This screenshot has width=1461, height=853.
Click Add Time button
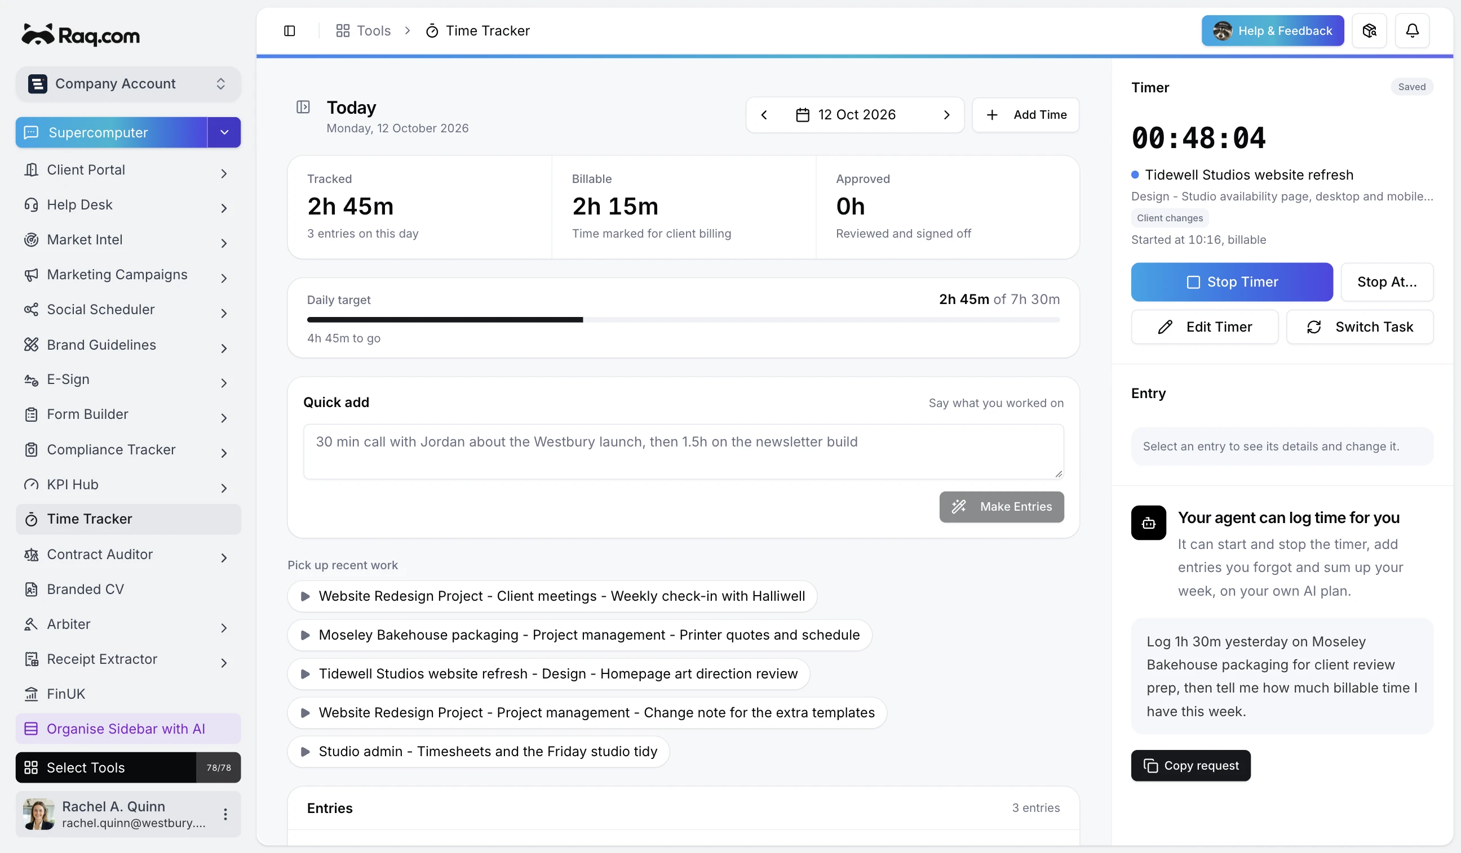[1025, 115]
